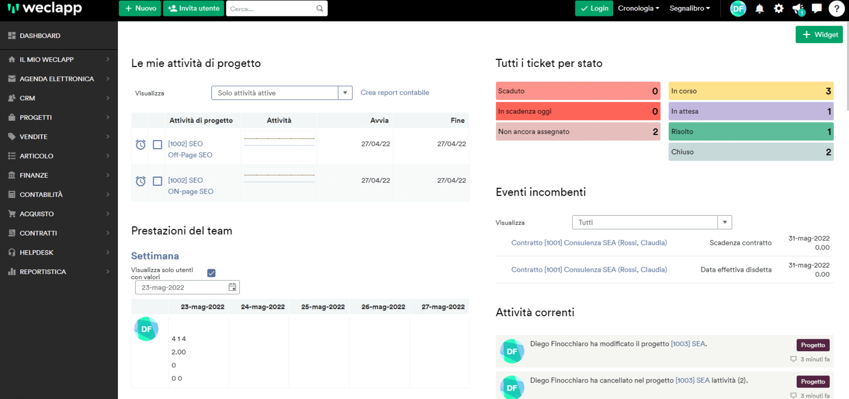
Task: Open Dashboard sidebar icon
Action: coord(12,35)
